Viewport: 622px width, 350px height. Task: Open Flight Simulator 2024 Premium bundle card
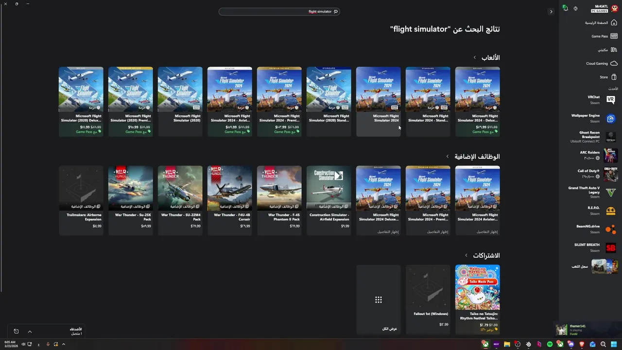pos(279,102)
